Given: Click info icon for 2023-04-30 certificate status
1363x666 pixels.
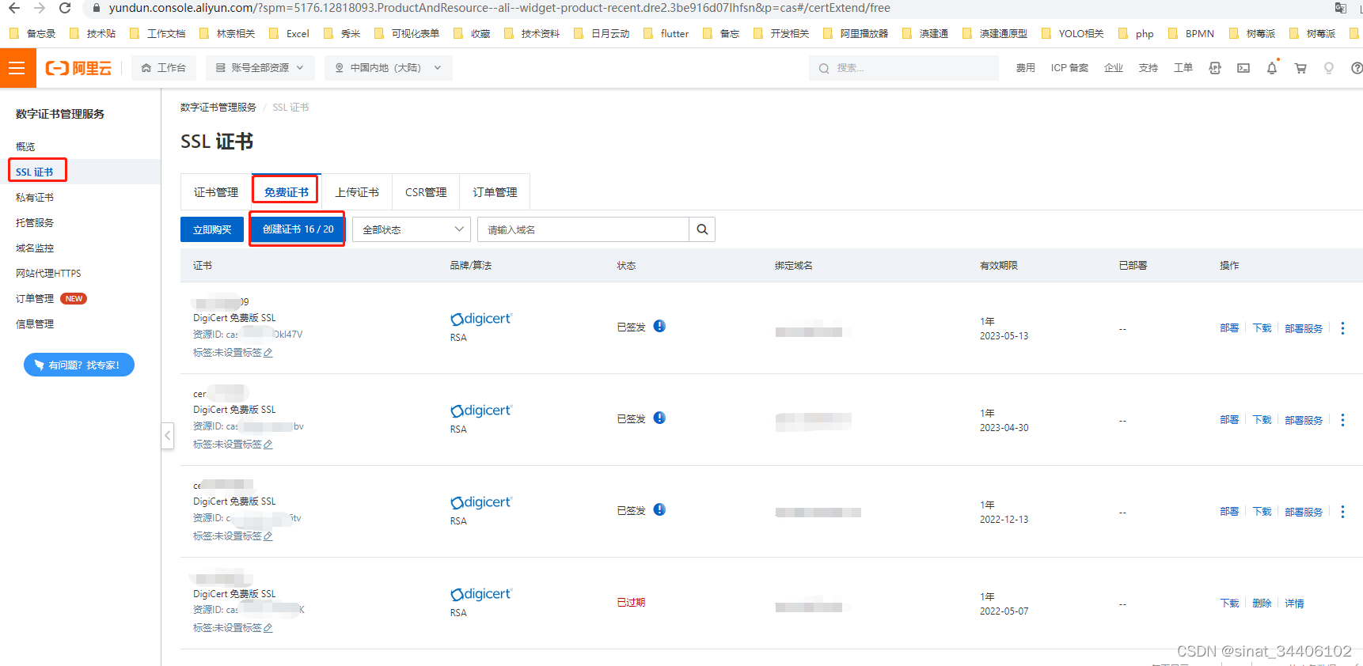Looking at the screenshot, I should coord(659,418).
